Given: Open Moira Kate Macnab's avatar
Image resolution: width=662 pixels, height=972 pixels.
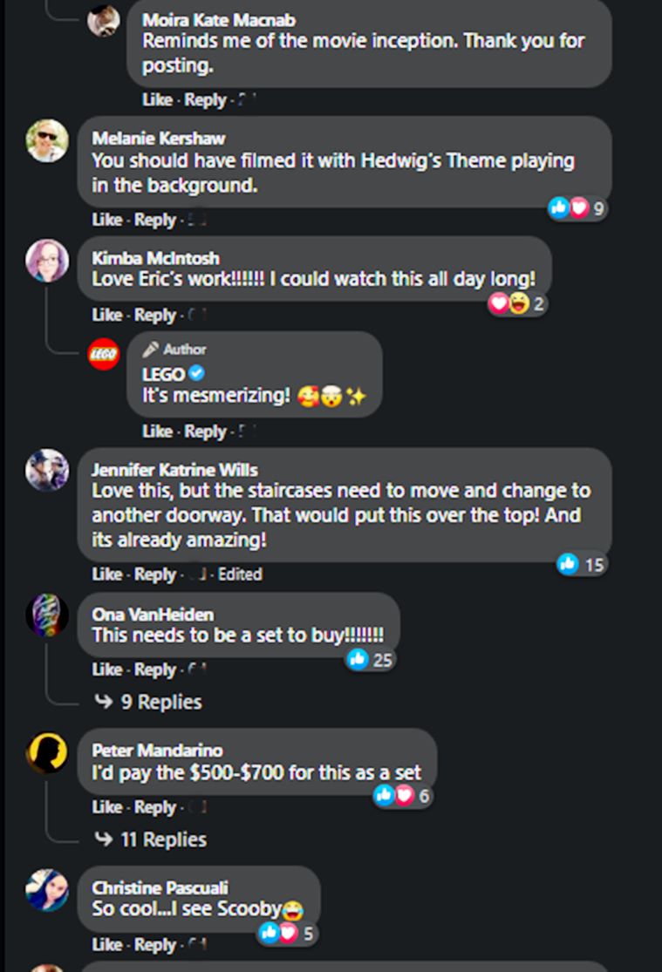Looking at the screenshot, I should tap(104, 20).
